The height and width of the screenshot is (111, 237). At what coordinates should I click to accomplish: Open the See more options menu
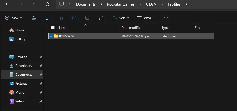(166, 18)
